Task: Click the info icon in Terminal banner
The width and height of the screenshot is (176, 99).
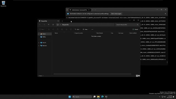Action: point(68,14)
